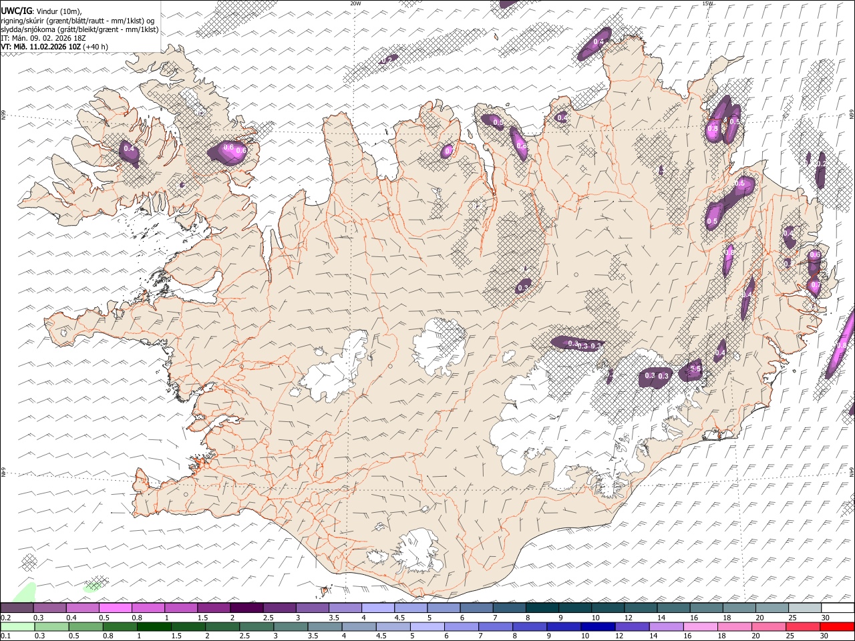Pick the bottom-row grey-green swatch above 3
The height and width of the screenshot is (641, 855).
click(290, 626)
